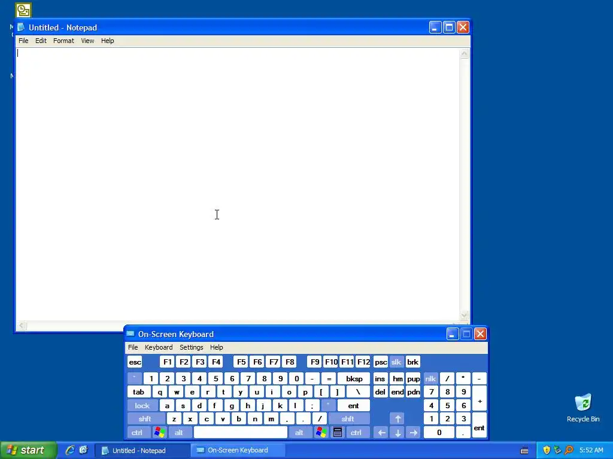Open Notepad's Format menu
This screenshot has width=613, height=459.
(x=63, y=41)
